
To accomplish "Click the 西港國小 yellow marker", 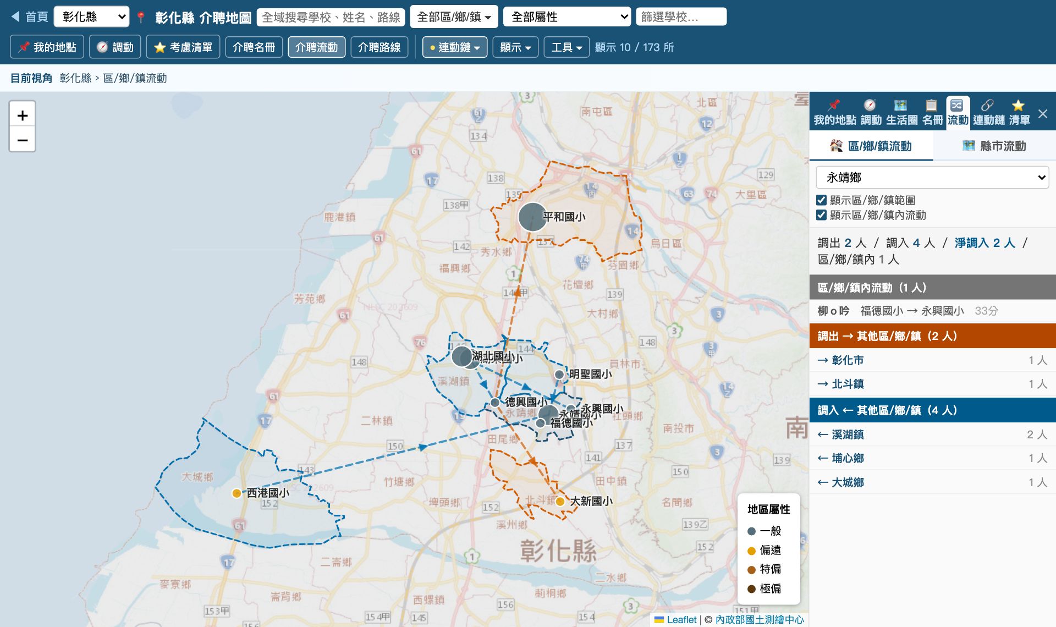I will pos(237,493).
